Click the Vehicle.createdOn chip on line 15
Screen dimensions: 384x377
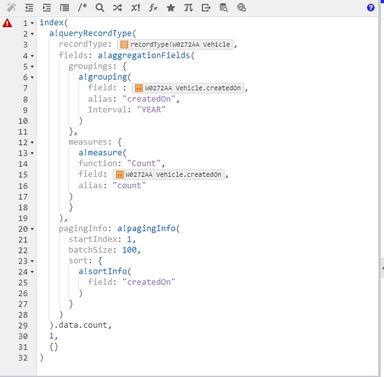[168, 174]
